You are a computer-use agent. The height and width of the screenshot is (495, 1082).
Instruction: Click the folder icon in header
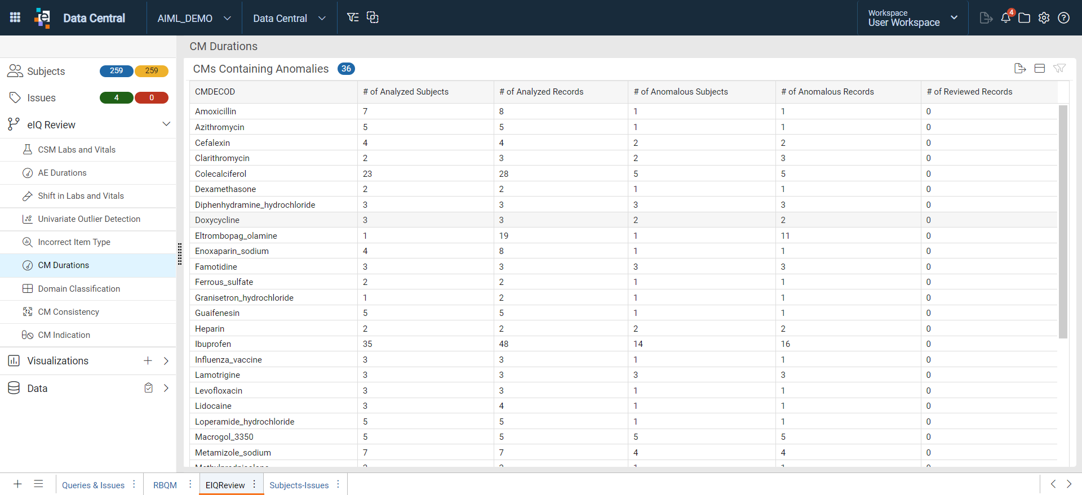1025,18
